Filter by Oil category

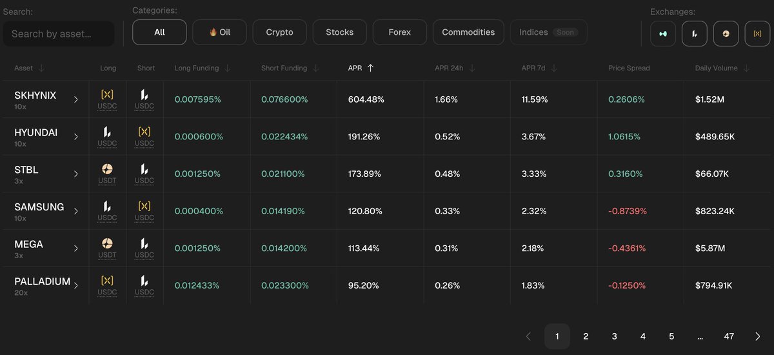point(219,32)
